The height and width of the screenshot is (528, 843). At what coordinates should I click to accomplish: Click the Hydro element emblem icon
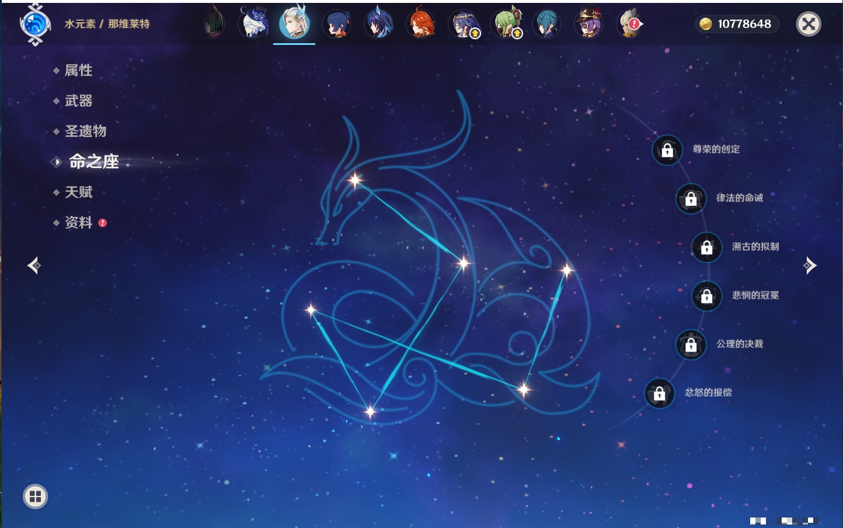coord(35,25)
